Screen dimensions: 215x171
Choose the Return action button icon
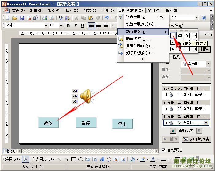pyautogui.click(x=173, y=49)
